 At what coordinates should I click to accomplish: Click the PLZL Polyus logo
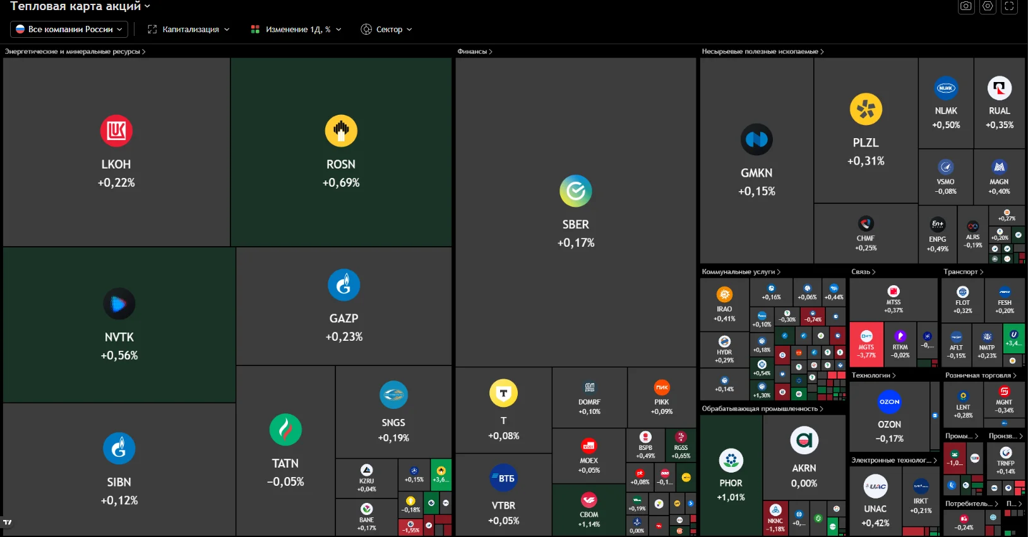tap(866, 109)
